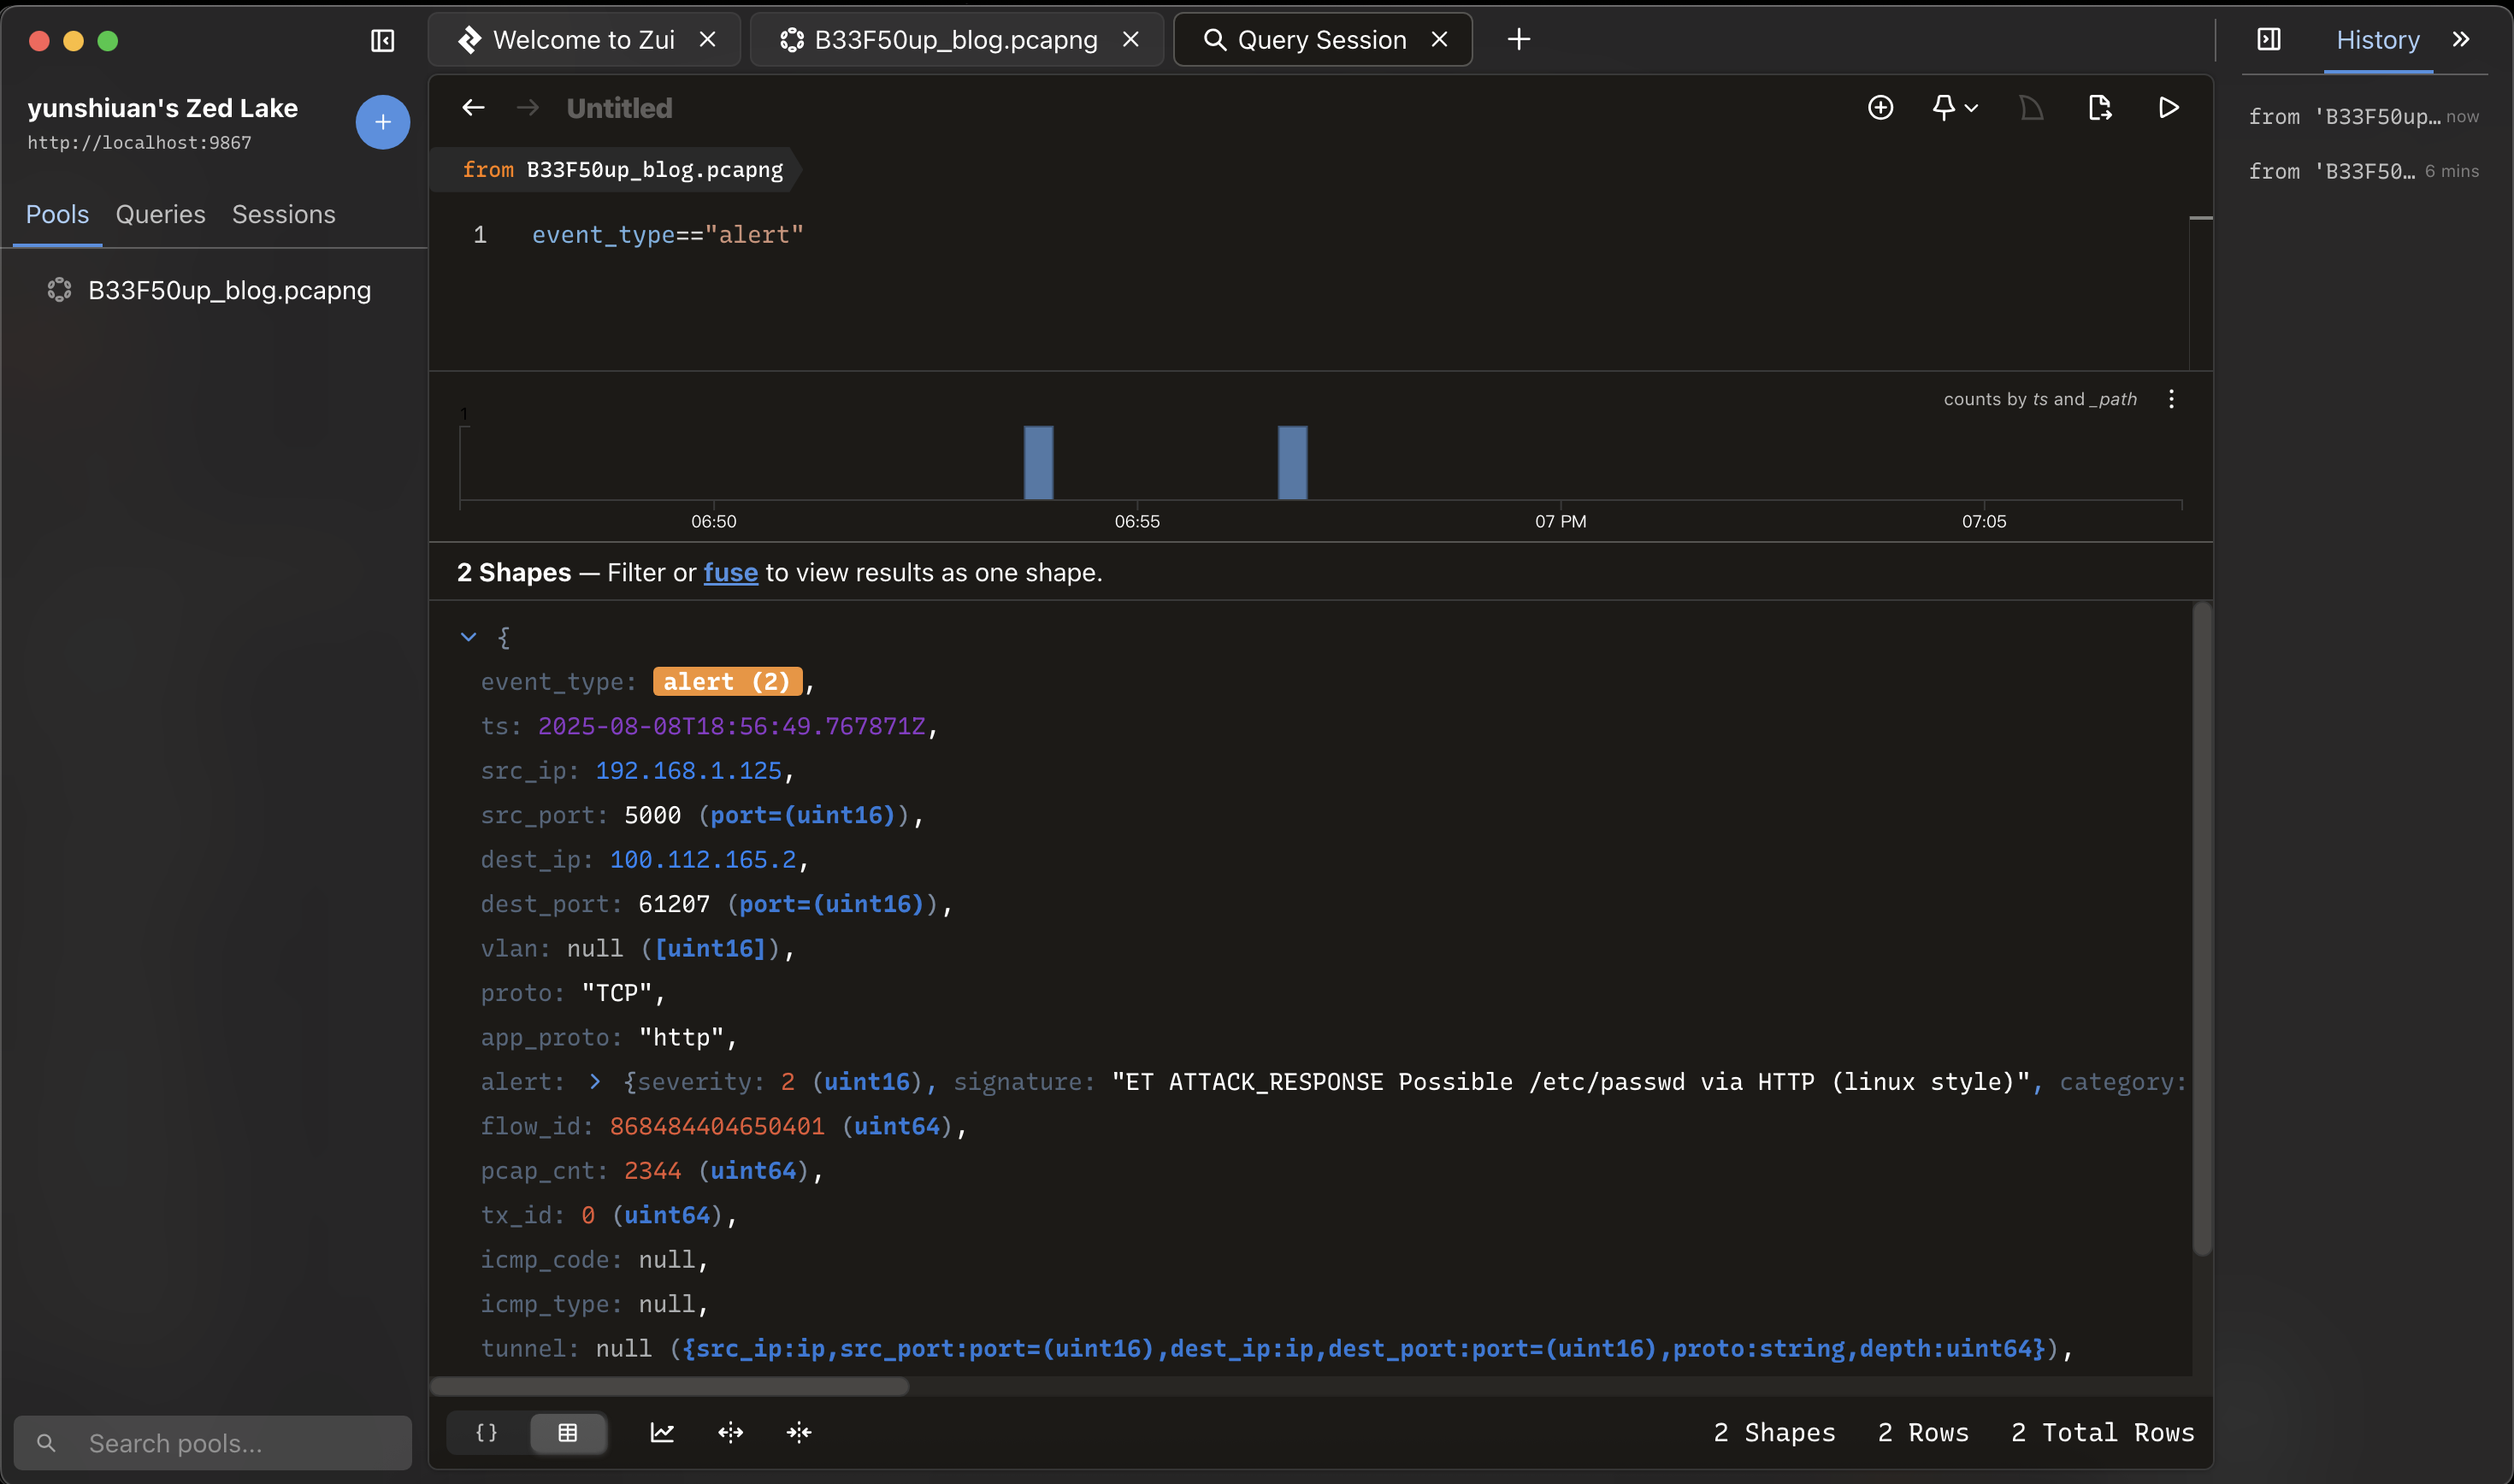This screenshot has width=2514, height=1484.
Task: Click the new query plus-circle icon
Action: point(1880,108)
